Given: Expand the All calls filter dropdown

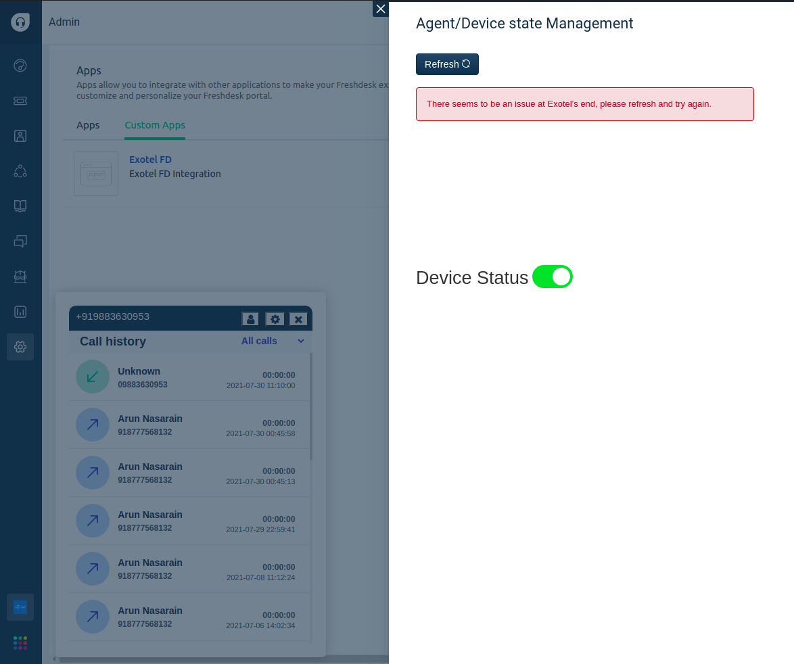Looking at the screenshot, I should (x=273, y=341).
